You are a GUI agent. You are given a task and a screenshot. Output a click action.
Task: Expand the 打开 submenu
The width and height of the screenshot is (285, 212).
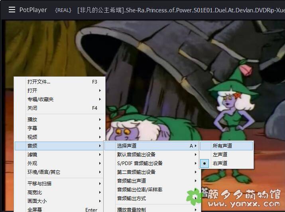60,91
